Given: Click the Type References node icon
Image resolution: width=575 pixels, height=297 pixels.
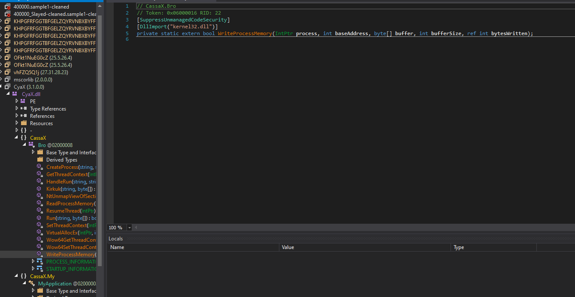Looking at the screenshot, I should [x=24, y=109].
